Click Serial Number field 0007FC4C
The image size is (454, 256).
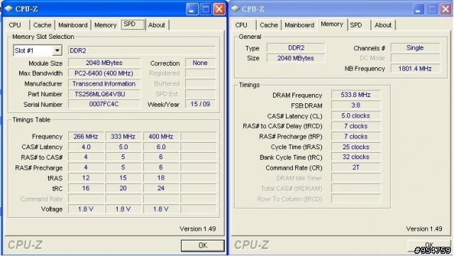[x=104, y=104]
